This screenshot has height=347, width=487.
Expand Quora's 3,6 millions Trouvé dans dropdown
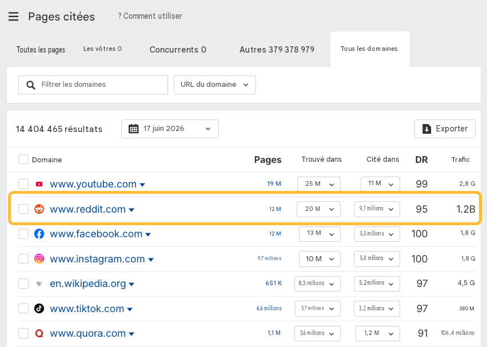pos(317,333)
